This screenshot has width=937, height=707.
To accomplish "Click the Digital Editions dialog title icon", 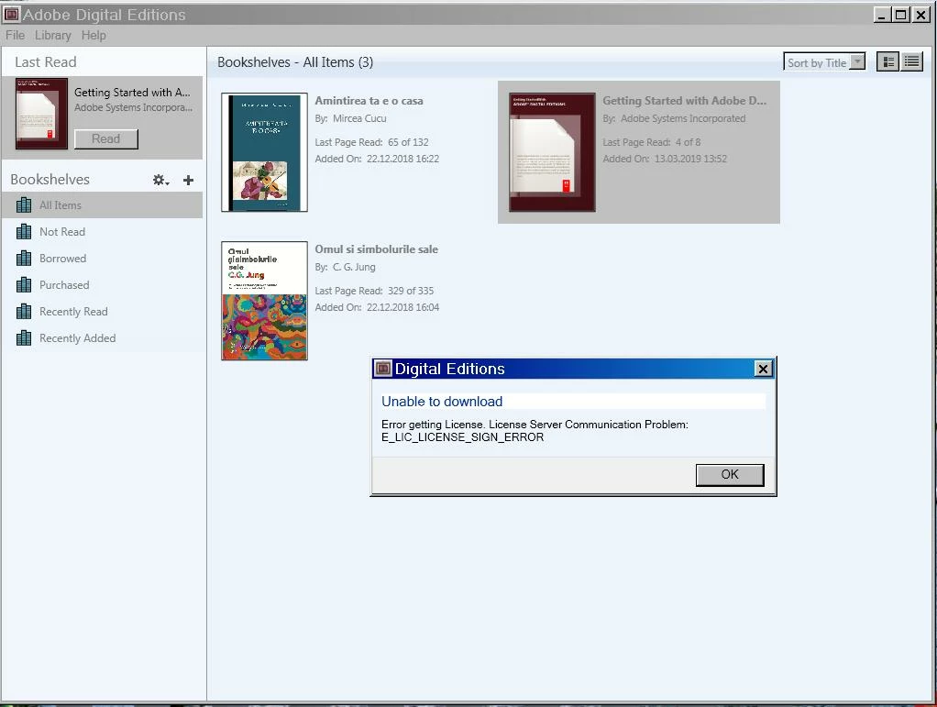I will tap(382, 369).
